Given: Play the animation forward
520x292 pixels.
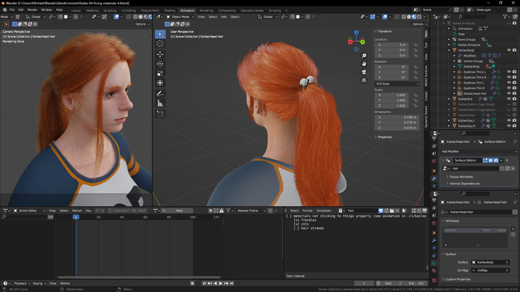Looking at the screenshot, I should tap(220, 283).
